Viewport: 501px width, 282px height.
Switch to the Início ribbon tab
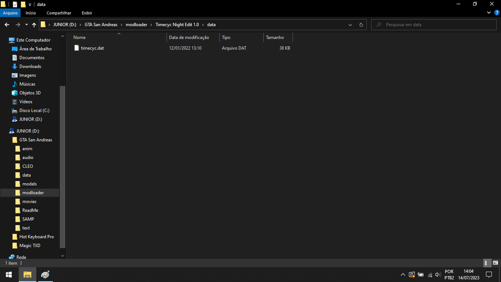point(31,13)
